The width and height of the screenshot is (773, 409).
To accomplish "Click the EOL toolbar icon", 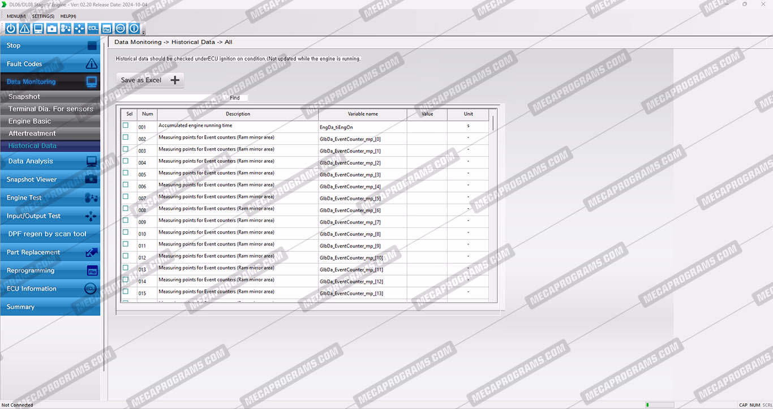I will (x=93, y=28).
